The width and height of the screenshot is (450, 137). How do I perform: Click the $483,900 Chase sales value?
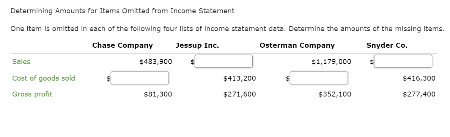(x=156, y=61)
